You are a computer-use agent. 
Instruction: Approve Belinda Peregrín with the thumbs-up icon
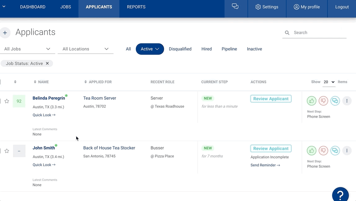click(x=311, y=100)
